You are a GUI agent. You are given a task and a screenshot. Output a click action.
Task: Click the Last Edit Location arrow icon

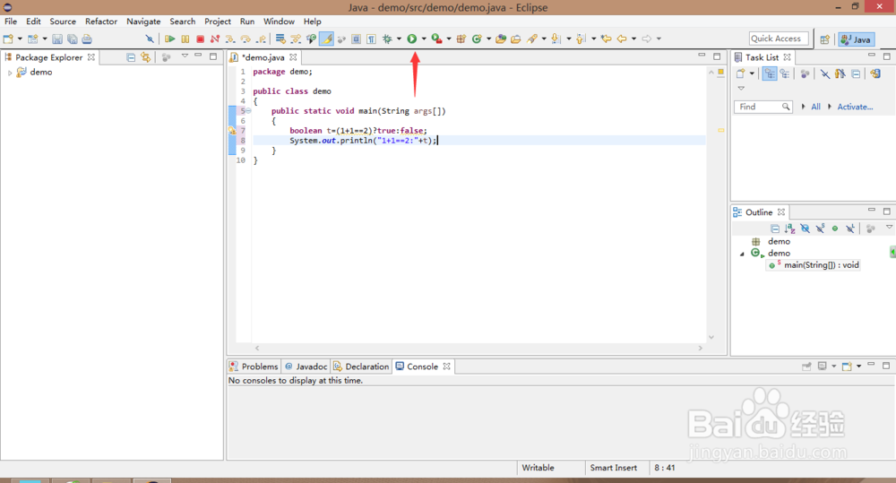[607, 39]
